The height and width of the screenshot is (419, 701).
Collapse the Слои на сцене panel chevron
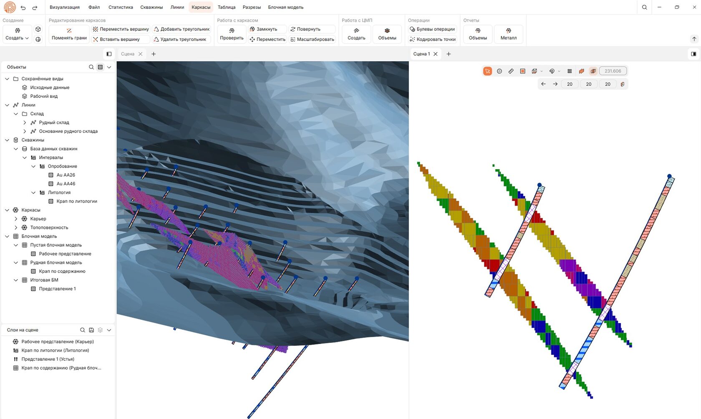(109, 330)
